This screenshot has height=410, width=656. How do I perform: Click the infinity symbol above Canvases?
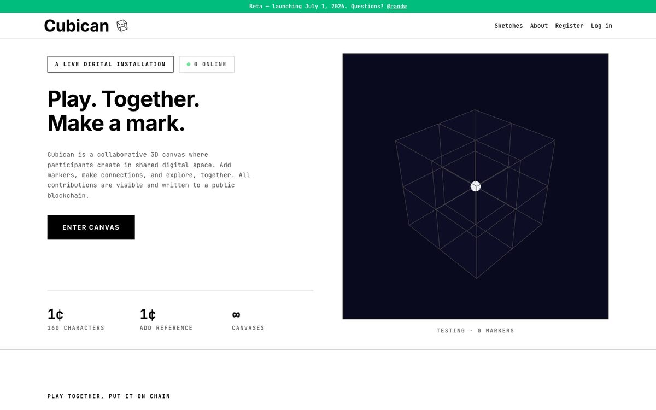pyautogui.click(x=236, y=314)
